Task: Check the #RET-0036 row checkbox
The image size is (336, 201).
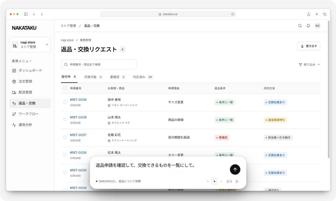Action: 65,155
